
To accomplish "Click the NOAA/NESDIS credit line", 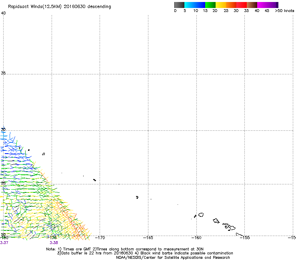I will (x=173, y=258).
